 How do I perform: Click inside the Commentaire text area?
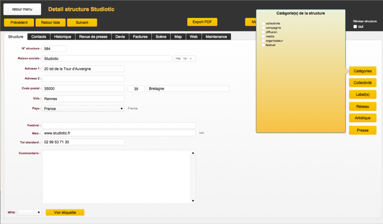pyautogui.click(x=116, y=177)
